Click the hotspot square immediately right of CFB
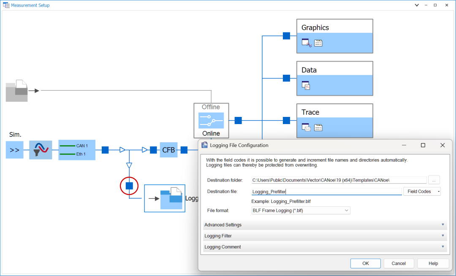The image size is (456, 276). [x=184, y=150]
